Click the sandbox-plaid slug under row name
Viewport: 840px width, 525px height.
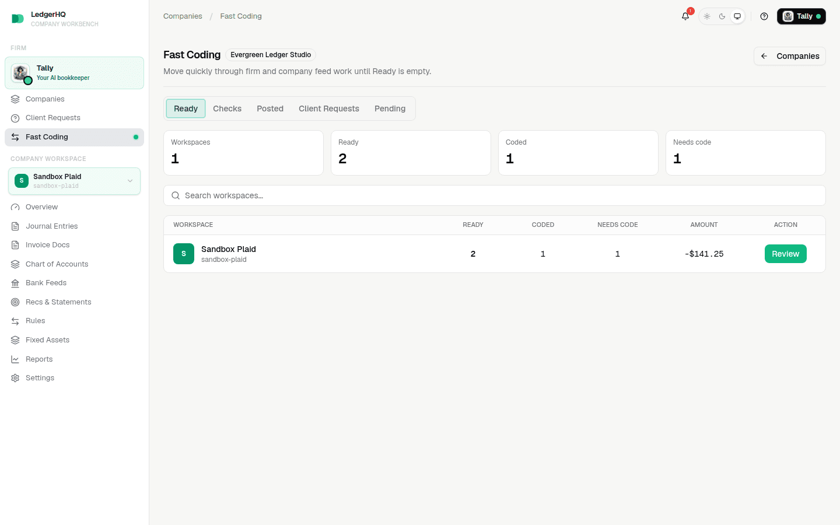point(224,260)
